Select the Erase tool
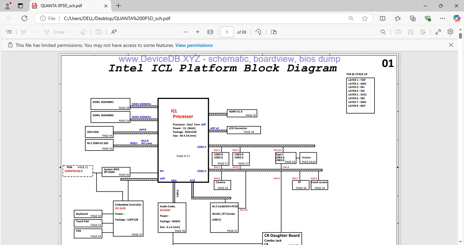The image size is (464, 245). pyautogui.click(x=83, y=32)
